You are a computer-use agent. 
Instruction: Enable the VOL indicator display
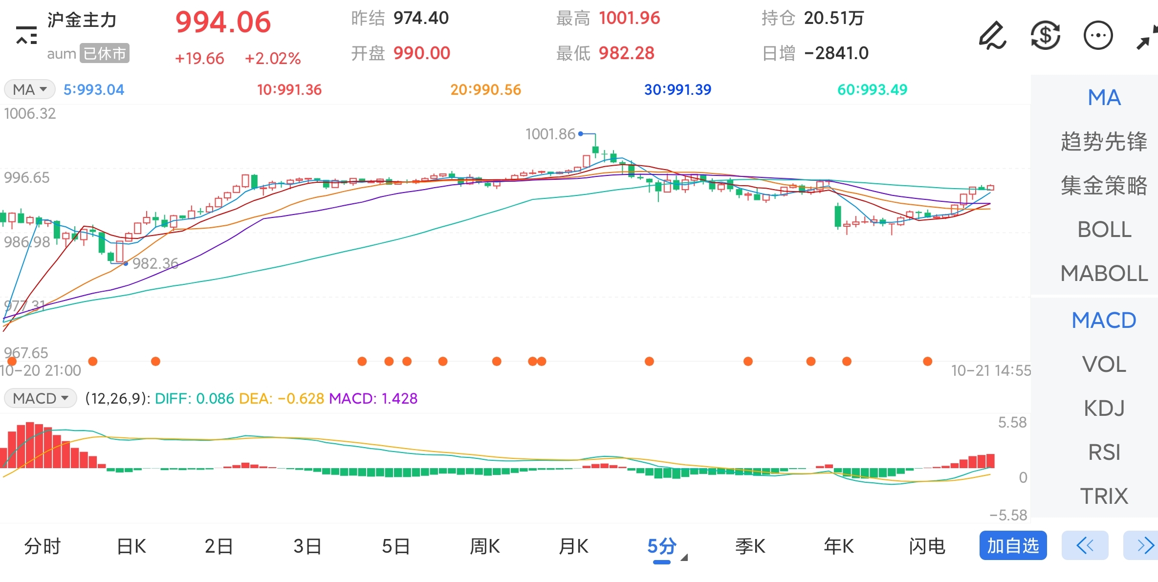point(1104,364)
